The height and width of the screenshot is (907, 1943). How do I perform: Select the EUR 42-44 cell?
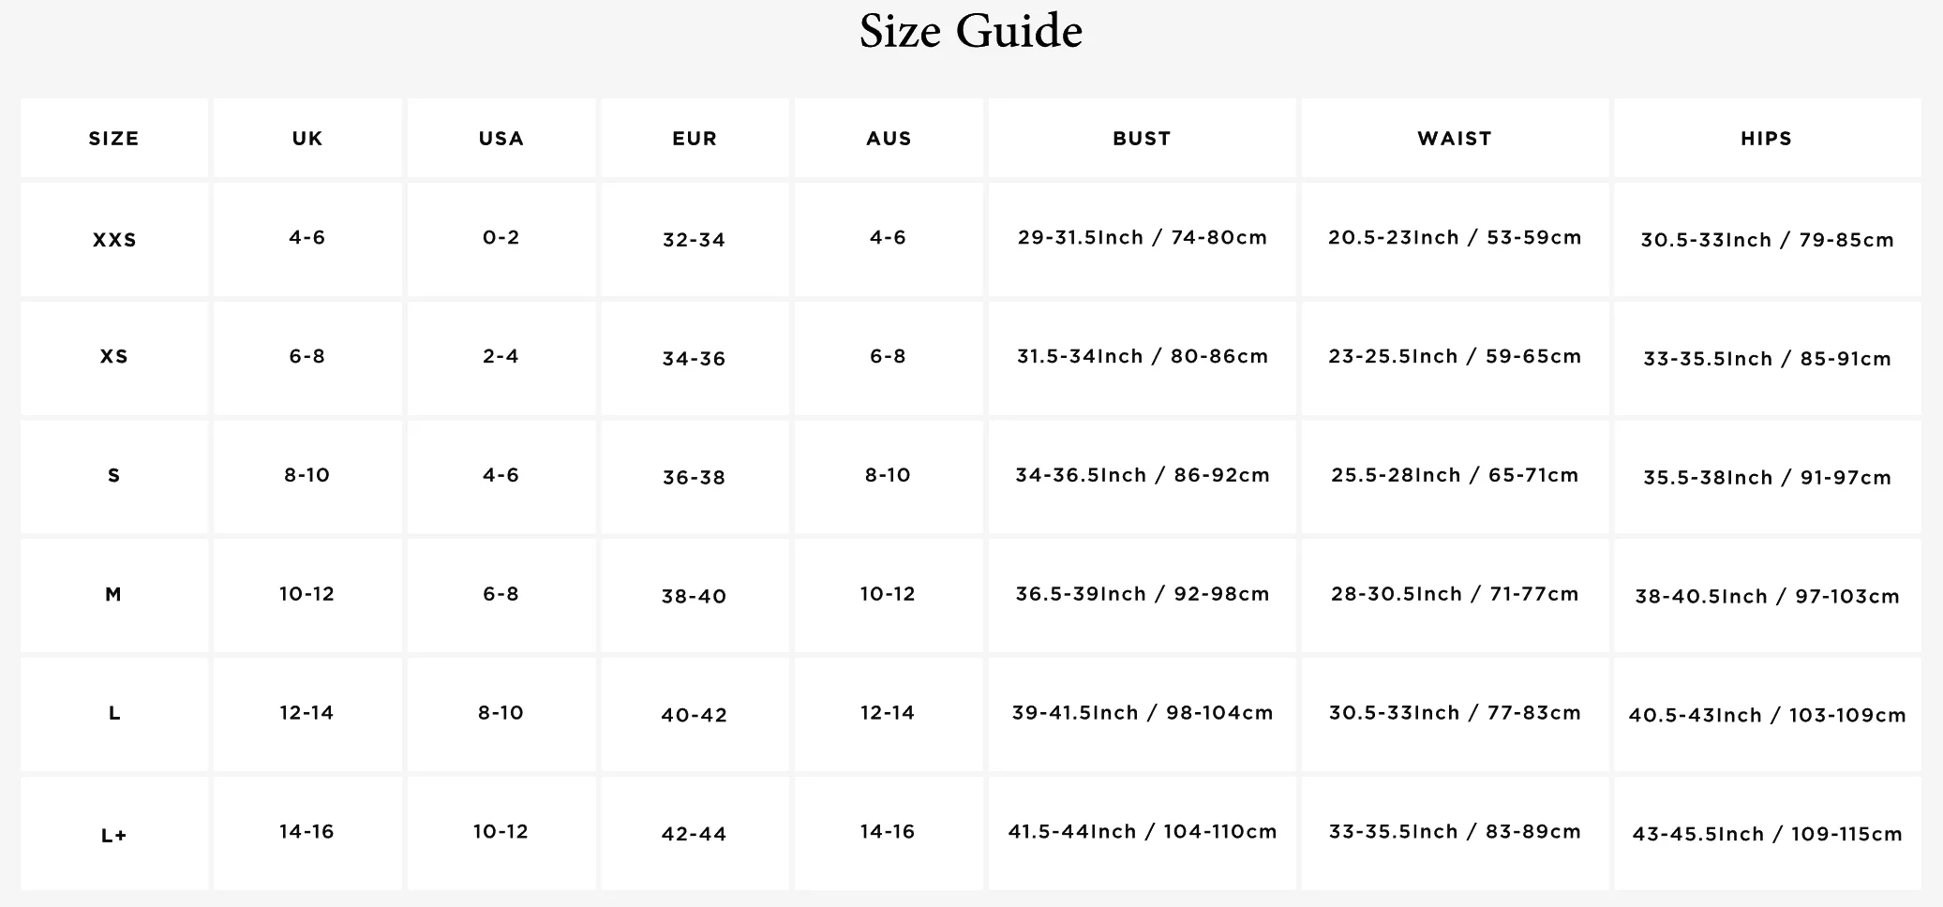click(x=695, y=834)
